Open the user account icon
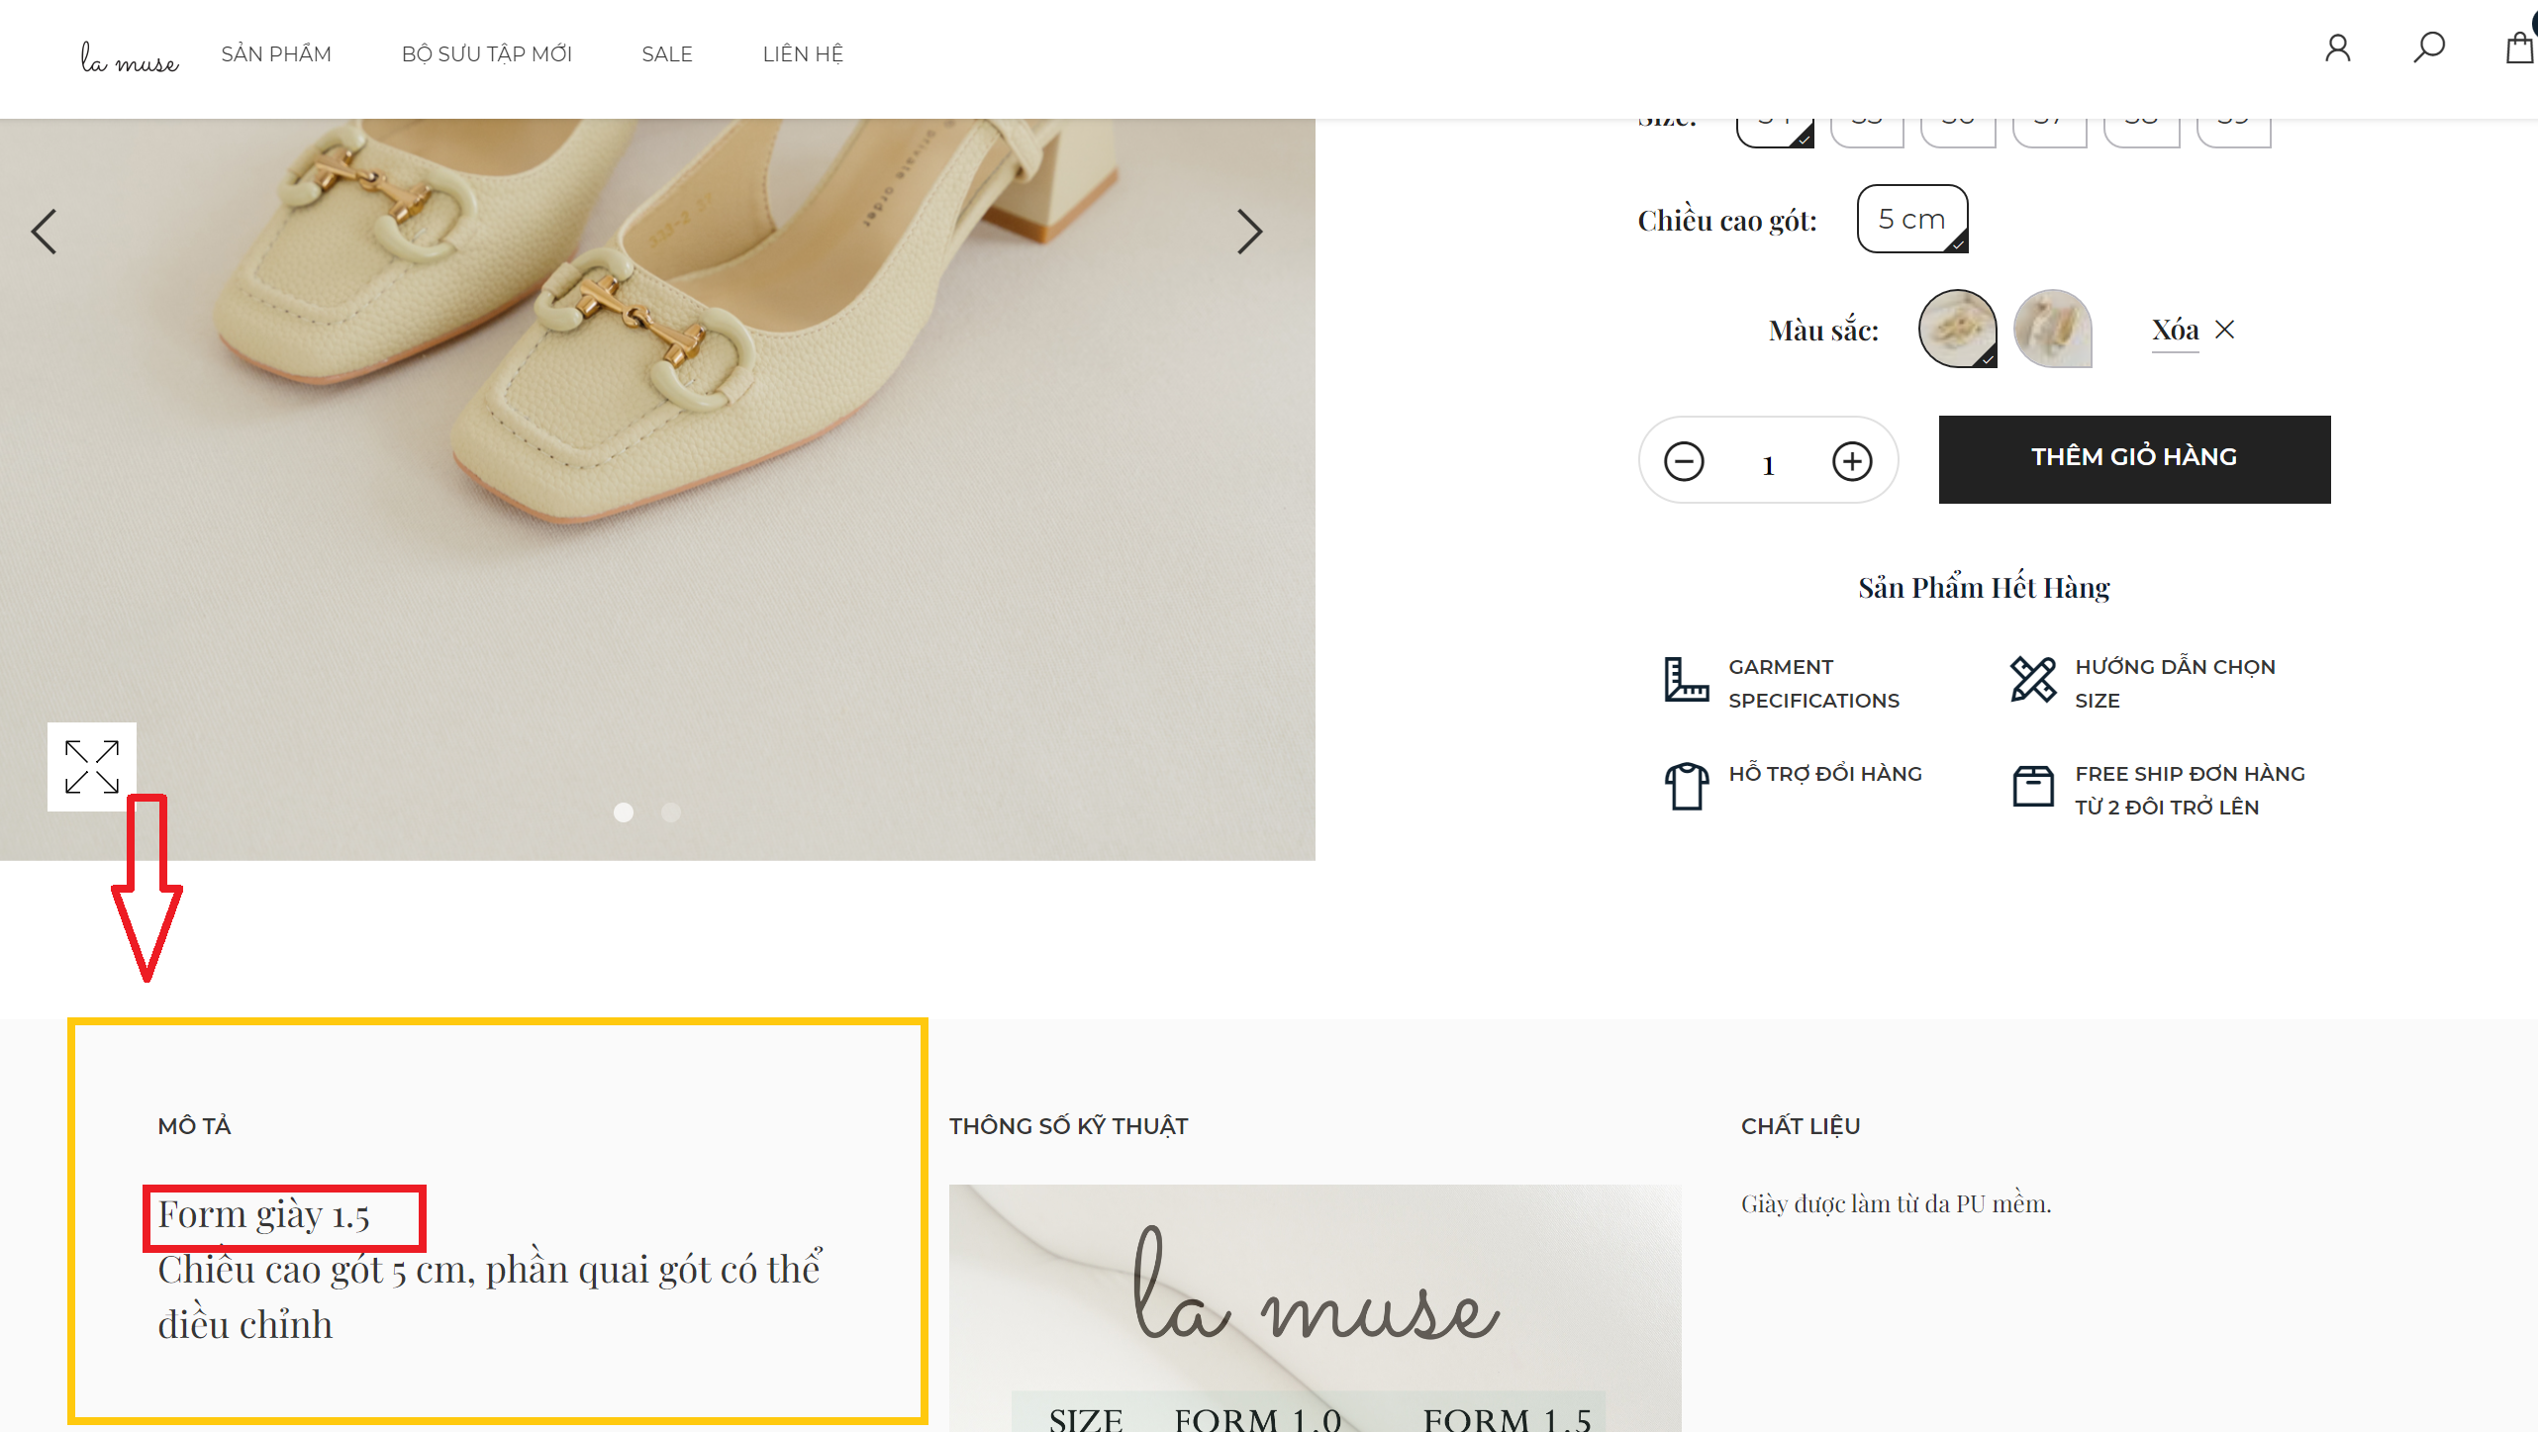The height and width of the screenshot is (1432, 2538). pyautogui.click(x=2337, y=48)
